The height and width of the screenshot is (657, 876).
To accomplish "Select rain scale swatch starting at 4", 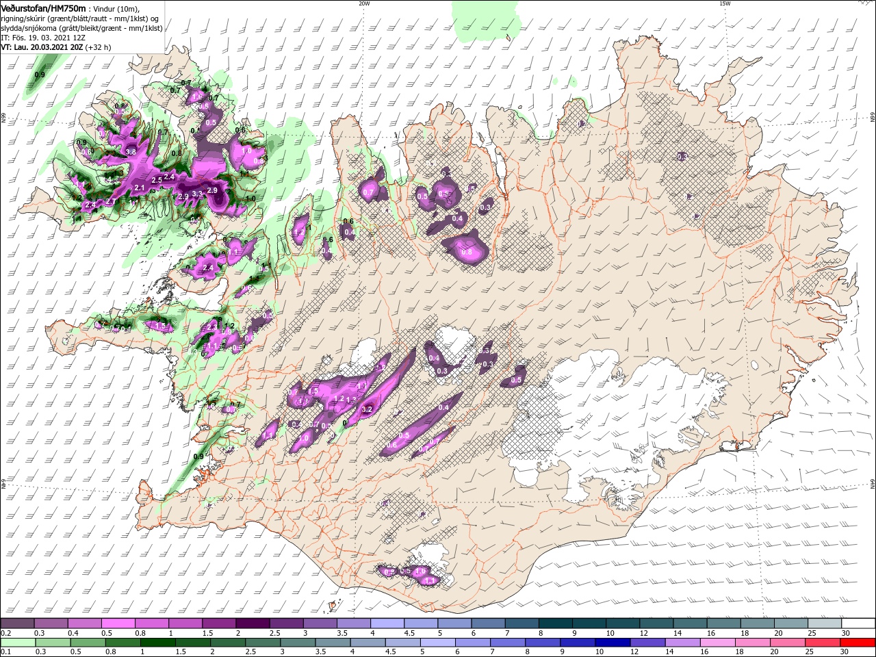I will click(x=368, y=642).
